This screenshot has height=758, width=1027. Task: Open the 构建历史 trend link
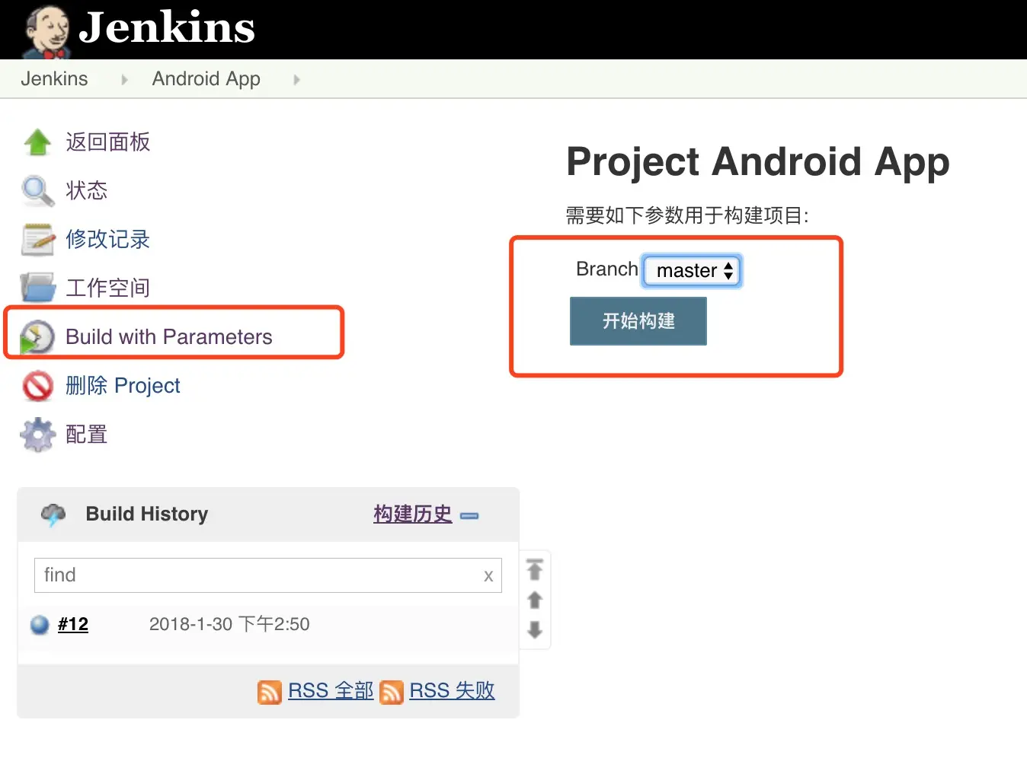pos(412,514)
